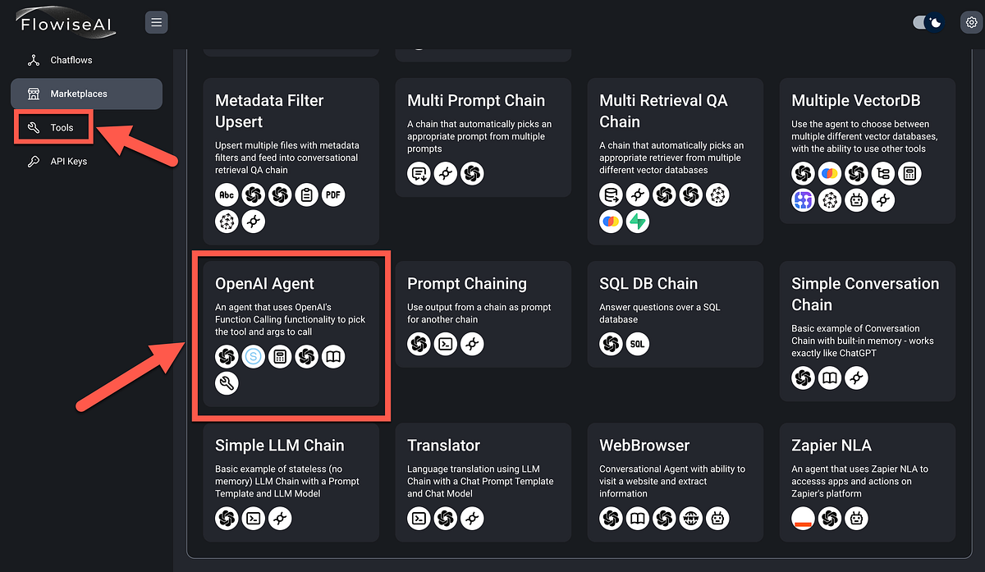
Task: Click the globe icon on WebBrowser card
Action: point(690,518)
